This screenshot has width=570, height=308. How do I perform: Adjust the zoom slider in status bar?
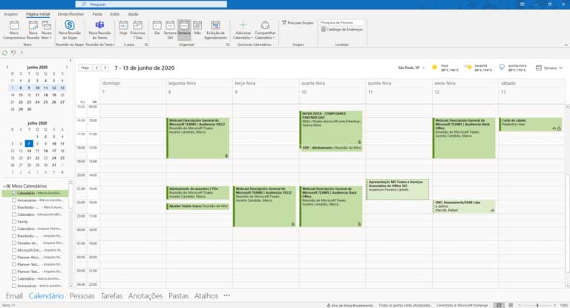537,306
